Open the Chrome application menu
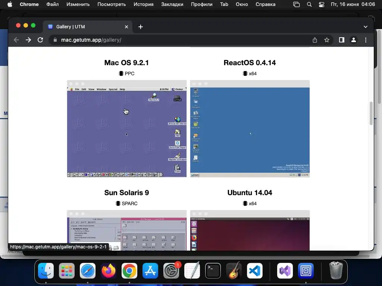The height and width of the screenshot is (286, 382). click(29, 4)
